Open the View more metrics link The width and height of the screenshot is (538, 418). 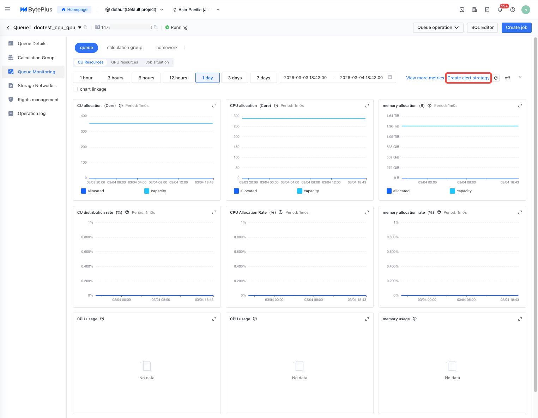(425, 78)
